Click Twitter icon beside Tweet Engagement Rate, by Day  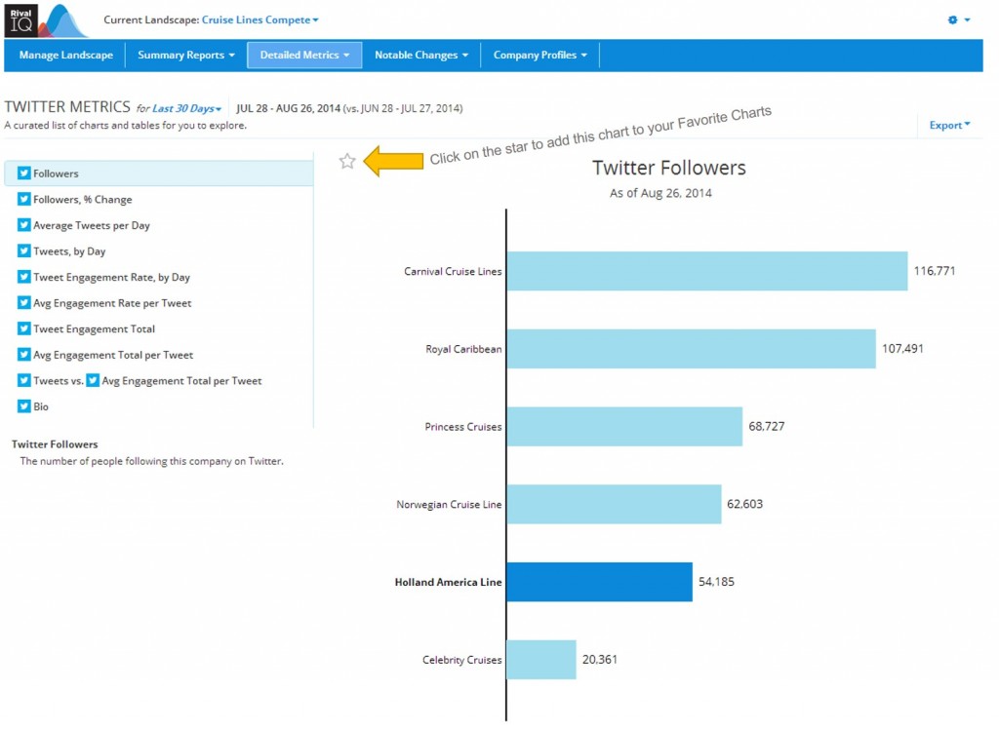pyautogui.click(x=24, y=277)
